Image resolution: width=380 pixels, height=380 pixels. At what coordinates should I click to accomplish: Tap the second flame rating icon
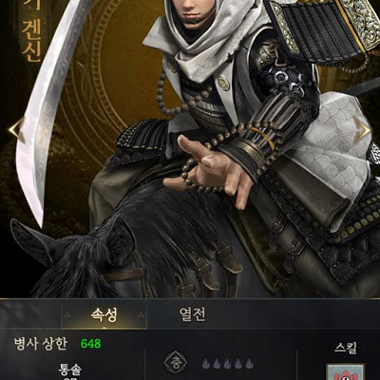coord(218,364)
